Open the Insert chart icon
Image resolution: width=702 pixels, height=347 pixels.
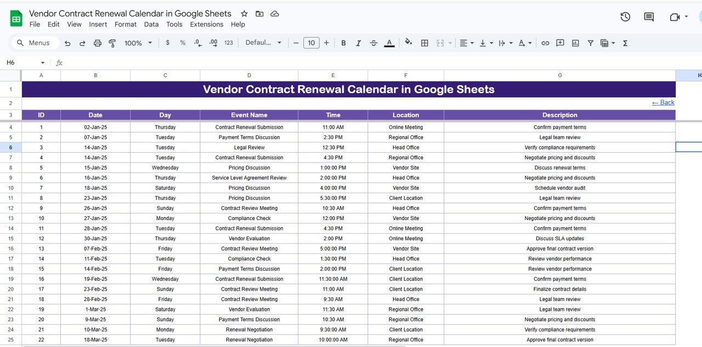tap(575, 43)
